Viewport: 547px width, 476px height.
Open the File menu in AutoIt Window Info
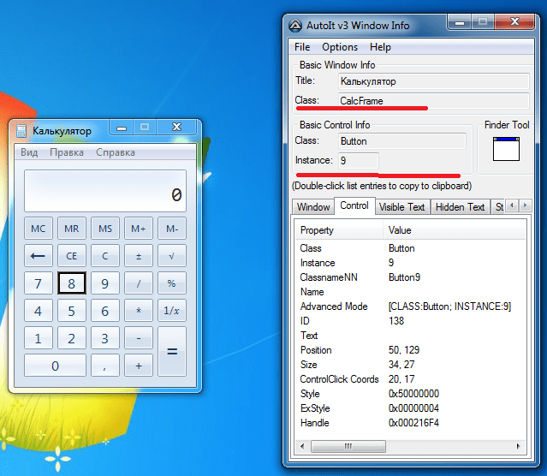[302, 47]
